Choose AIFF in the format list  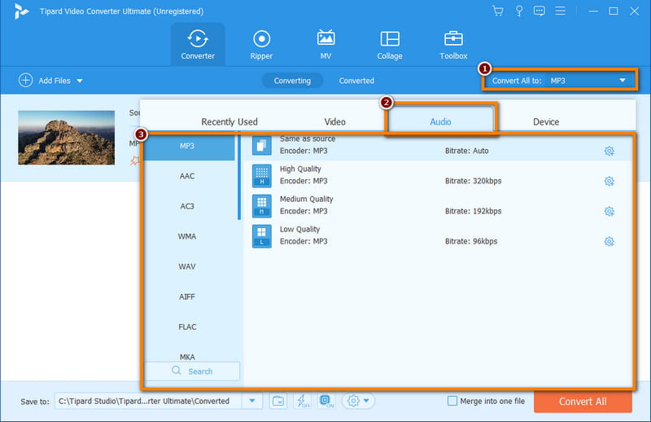coord(187,297)
